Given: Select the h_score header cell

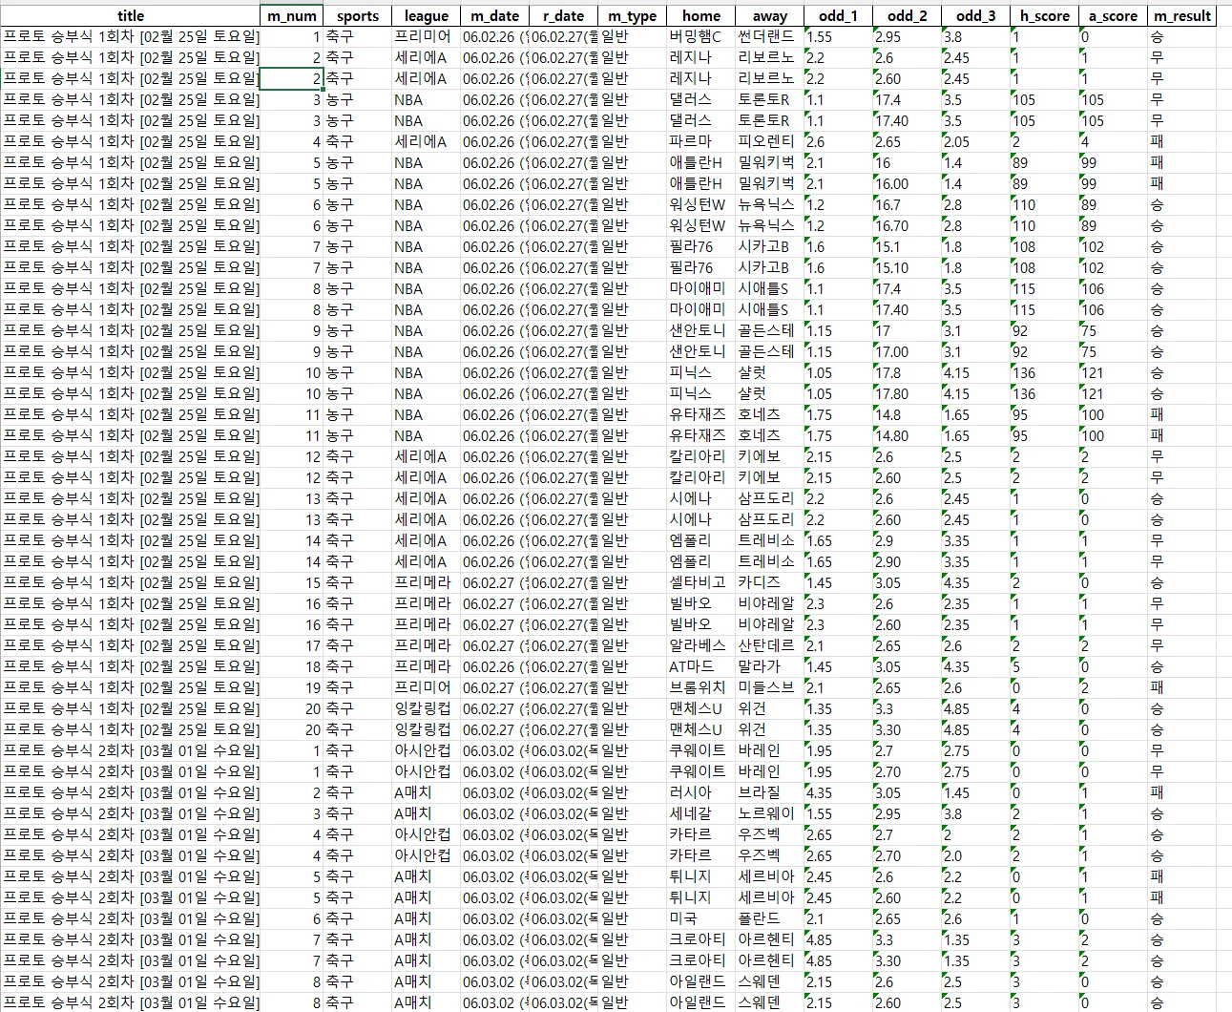Looking at the screenshot, I should (1044, 15).
